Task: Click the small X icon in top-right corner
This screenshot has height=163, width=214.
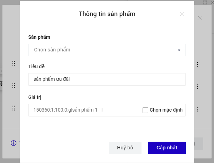Action: (x=212, y=2)
